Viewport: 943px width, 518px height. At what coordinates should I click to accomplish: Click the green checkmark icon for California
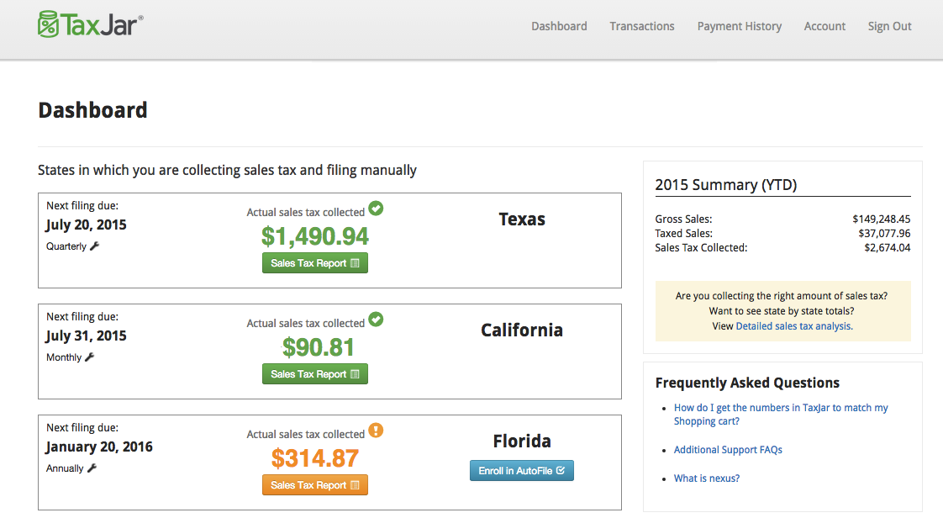click(376, 320)
